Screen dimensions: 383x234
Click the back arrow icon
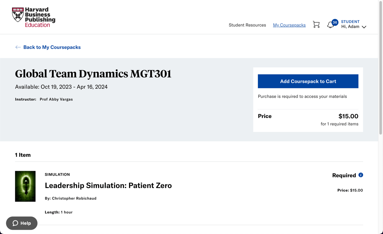(18, 47)
